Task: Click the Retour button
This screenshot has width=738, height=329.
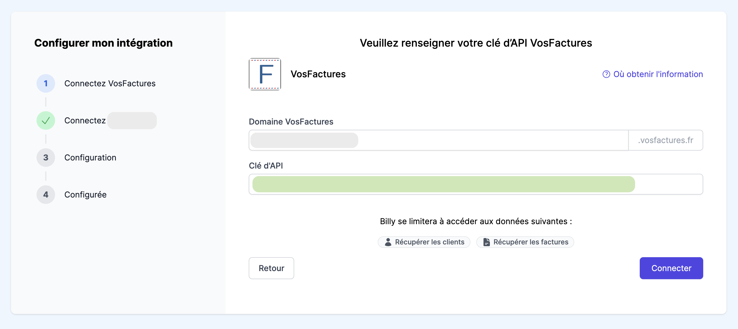Action: (271, 268)
